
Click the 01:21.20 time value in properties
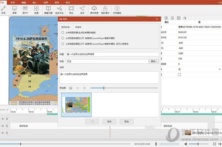[182, 37]
